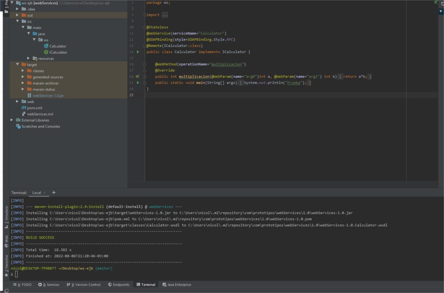The width and height of the screenshot is (444, 293).
Task: Expand the out folder
Action: (17, 15)
